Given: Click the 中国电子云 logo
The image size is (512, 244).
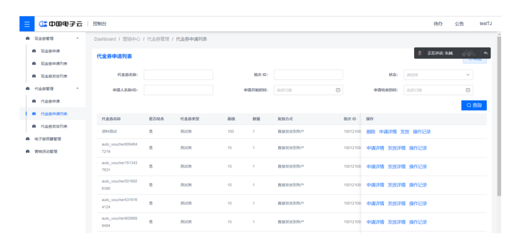Looking at the screenshot, I should [x=61, y=24].
